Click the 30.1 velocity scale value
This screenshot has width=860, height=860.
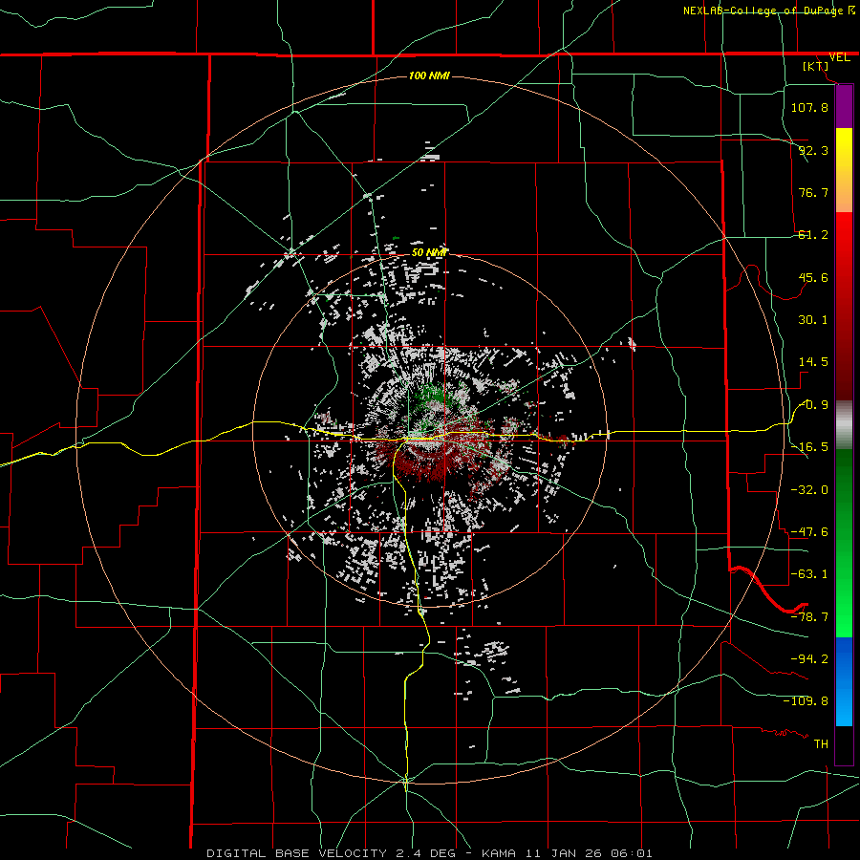coord(813,320)
